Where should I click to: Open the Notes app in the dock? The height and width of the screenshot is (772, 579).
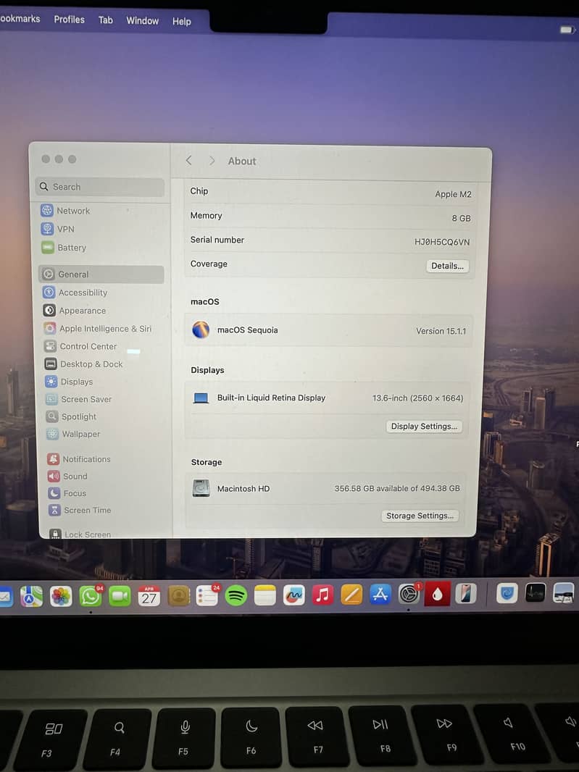[x=264, y=595]
